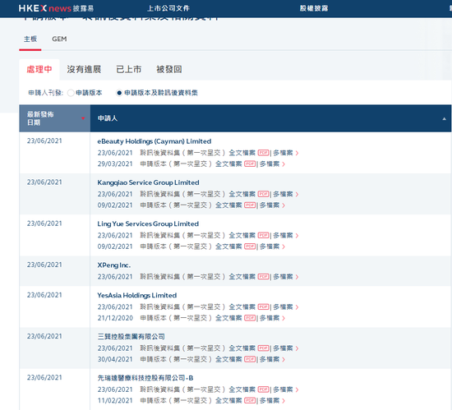Open YesAsia 23/06/2021 全文檔案 PDF icon
Viewport: 452px width, 410px height.
264,306
